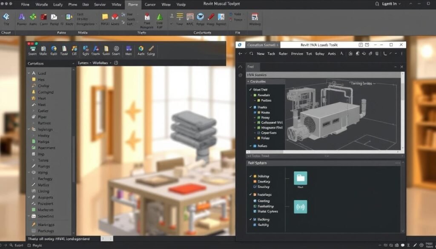
Task: Click Eobay in the Loads Tool toolbar
Action: coord(320,54)
